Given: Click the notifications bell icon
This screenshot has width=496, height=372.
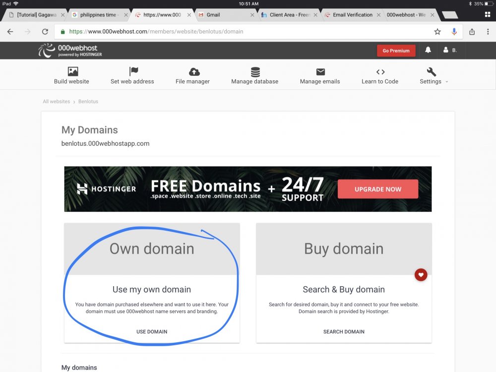Looking at the screenshot, I should click(x=428, y=50).
